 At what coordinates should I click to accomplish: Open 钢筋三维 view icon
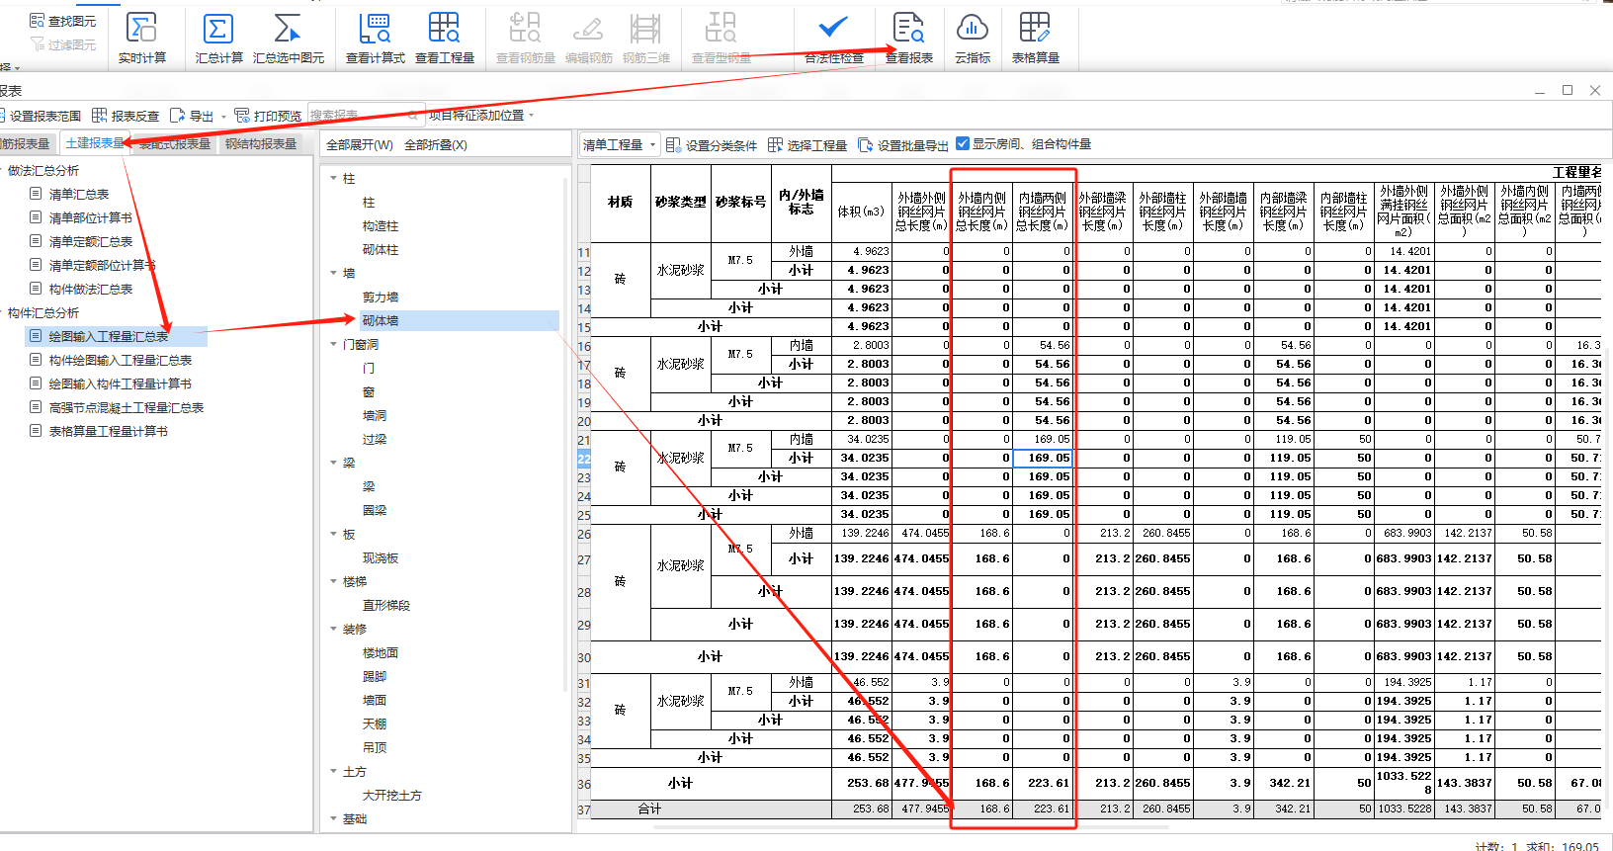click(x=646, y=38)
